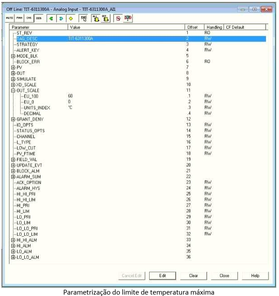Select the PV_FTIME parameter
279x296 pixels.
click(26, 154)
